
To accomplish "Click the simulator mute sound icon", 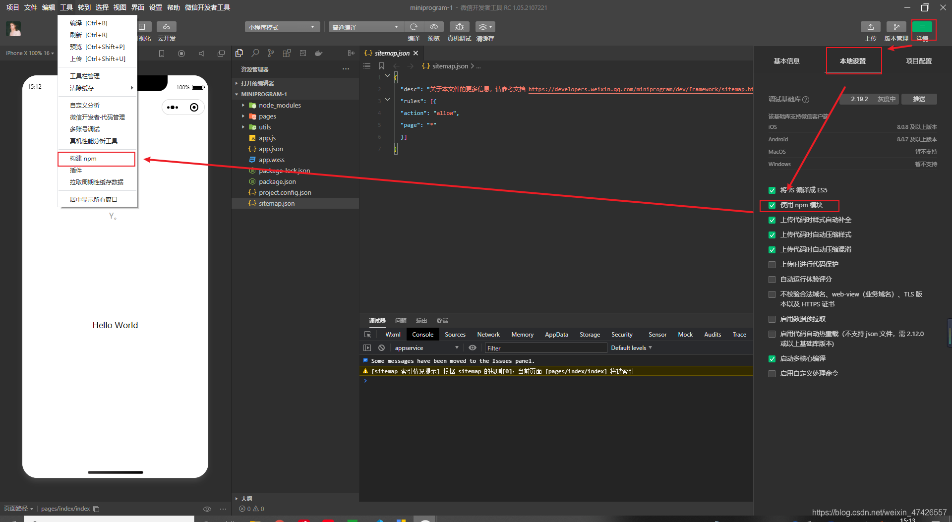I will (201, 54).
